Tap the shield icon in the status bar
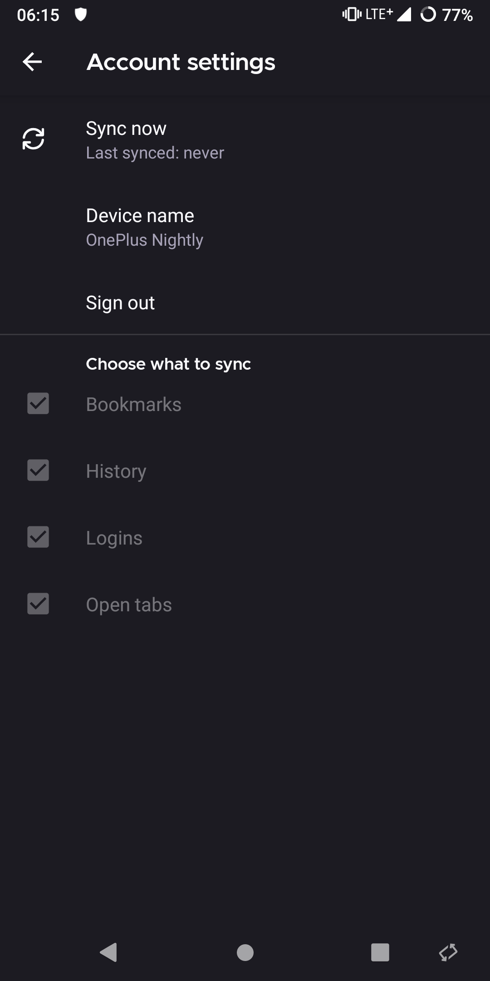490x981 pixels. 82,15
